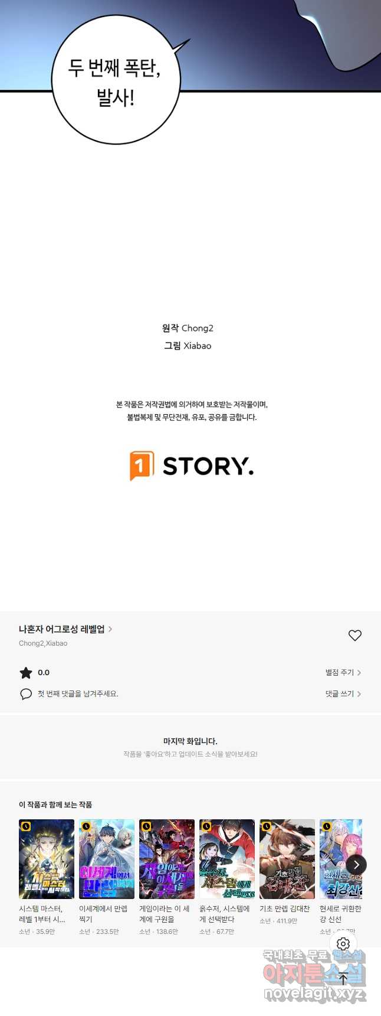Click 첫 번째 댓글을 남겨주세요 text
The height and width of the screenshot is (1016, 381).
(x=78, y=694)
